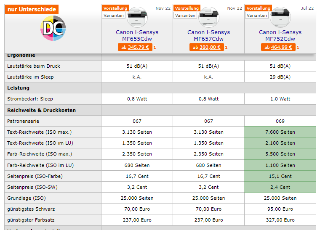Click the highlighted '7.600 Seiten' cell

point(280,132)
